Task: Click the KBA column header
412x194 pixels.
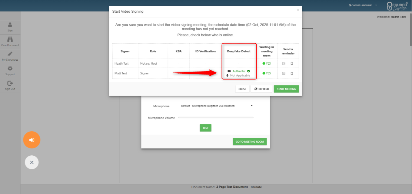Action: [x=179, y=51]
